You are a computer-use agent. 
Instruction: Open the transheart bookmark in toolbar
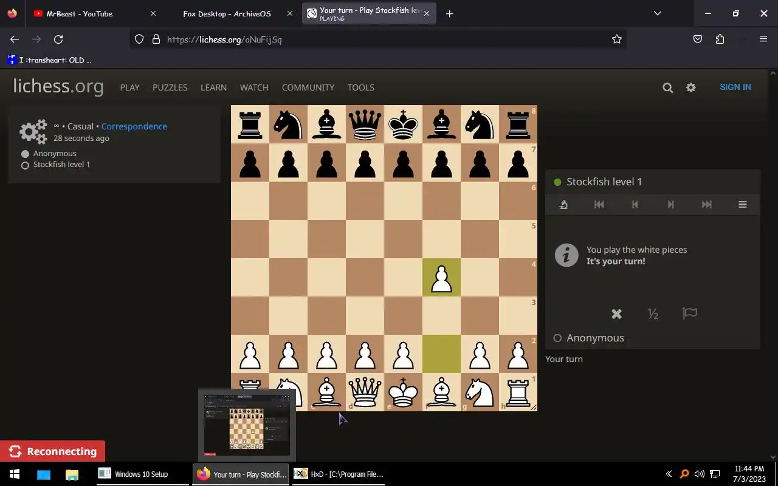point(49,60)
